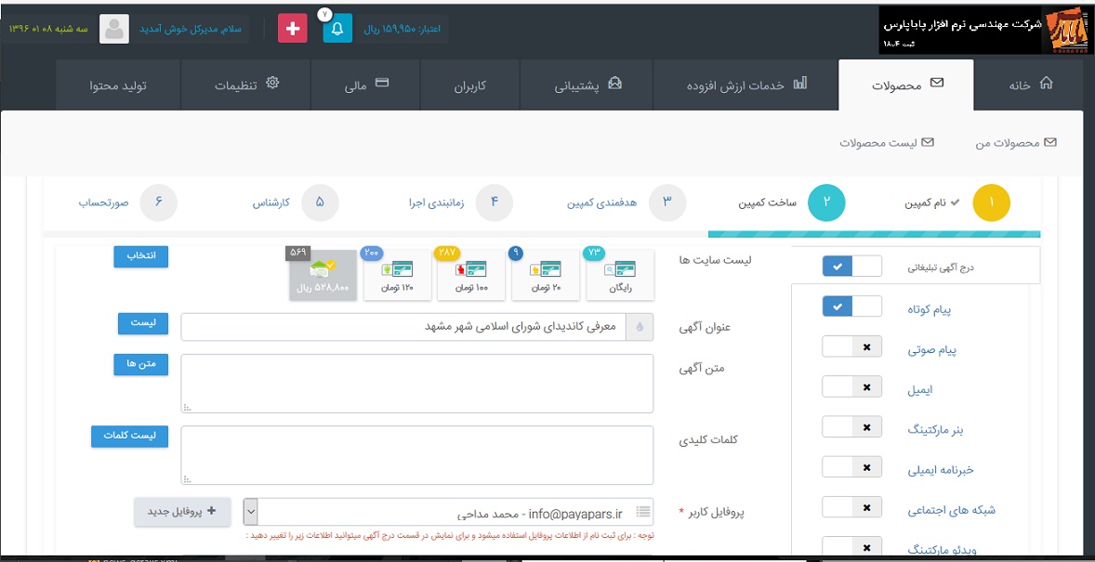Go to step 4 زمانبندی اجرا circle
The height and width of the screenshot is (562, 1095).
pyautogui.click(x=495, y=203)
